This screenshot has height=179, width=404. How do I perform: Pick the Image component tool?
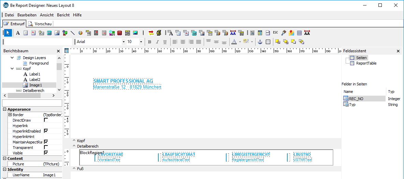tap(57, 33)
